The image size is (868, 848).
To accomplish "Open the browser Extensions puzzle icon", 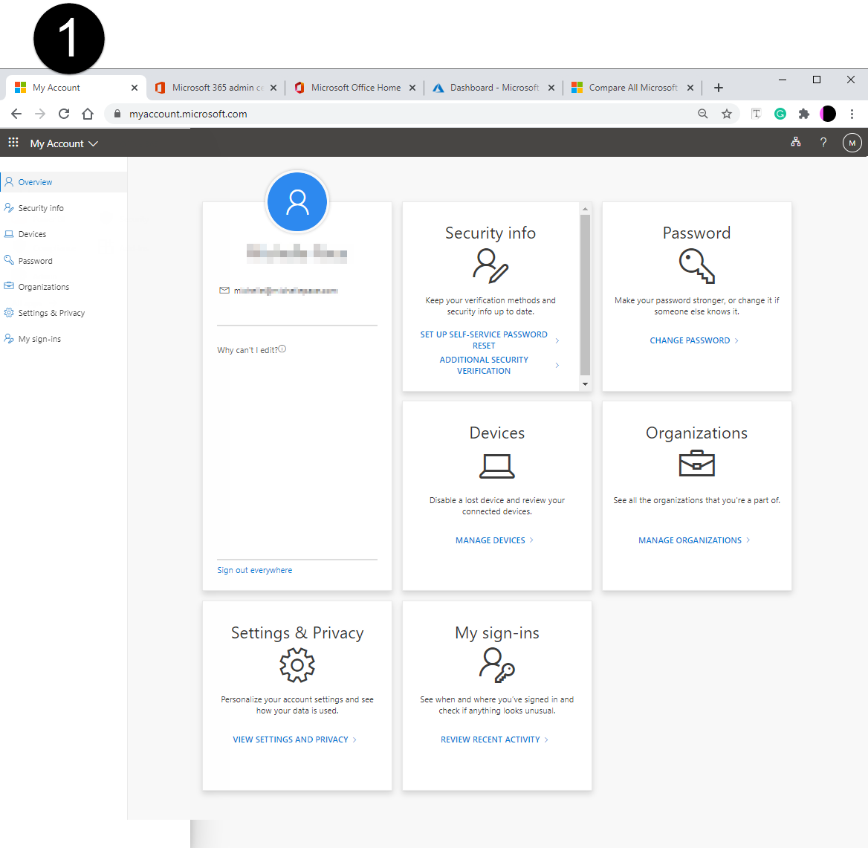I will point(803,114).
